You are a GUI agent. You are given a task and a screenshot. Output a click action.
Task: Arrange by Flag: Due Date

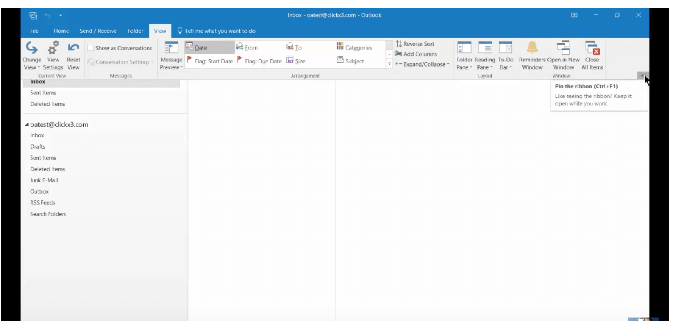coord(259,61)
